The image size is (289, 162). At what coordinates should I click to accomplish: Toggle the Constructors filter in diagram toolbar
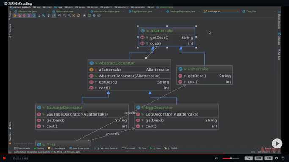coord(19,16)
